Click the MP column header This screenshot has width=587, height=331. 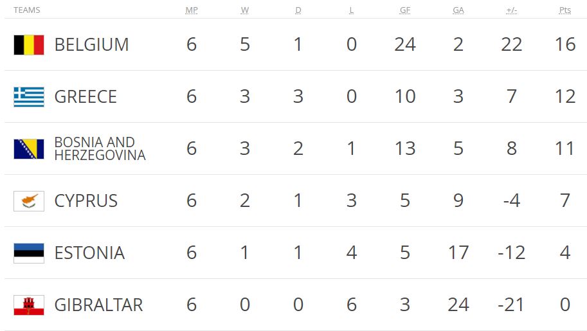coord(192,10)
